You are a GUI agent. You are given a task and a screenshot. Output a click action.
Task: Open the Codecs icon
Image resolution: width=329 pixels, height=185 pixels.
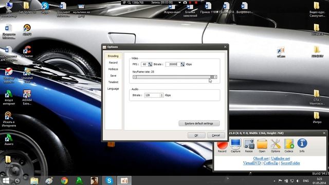[x=289, y=145]
